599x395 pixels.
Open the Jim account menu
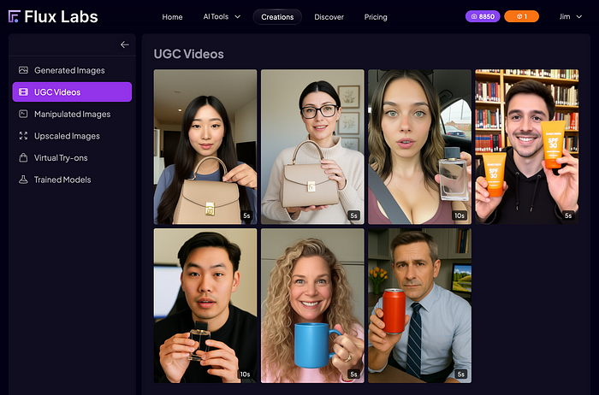point(571,17)
